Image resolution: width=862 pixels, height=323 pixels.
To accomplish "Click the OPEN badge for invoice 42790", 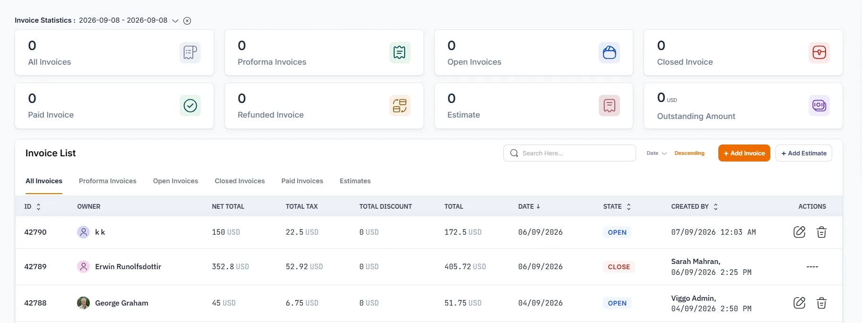I will [x=617, y=232].
